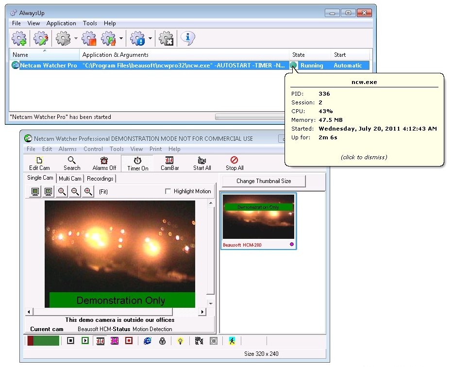Switch to the Recordings tab
Screen dimensions: 453x367
coord(100,179)
